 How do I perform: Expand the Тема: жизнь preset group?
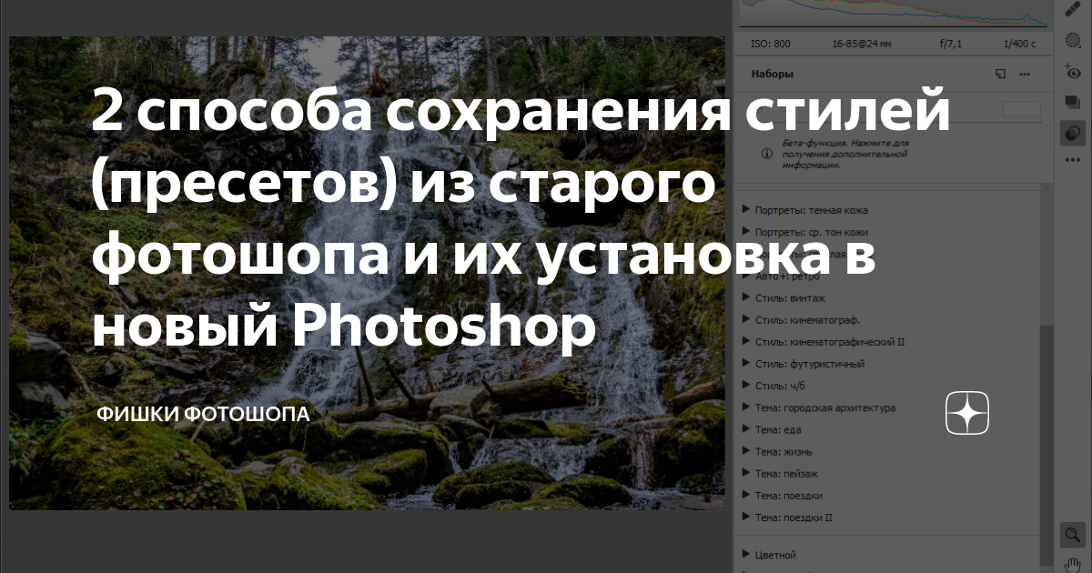(747, 451)
